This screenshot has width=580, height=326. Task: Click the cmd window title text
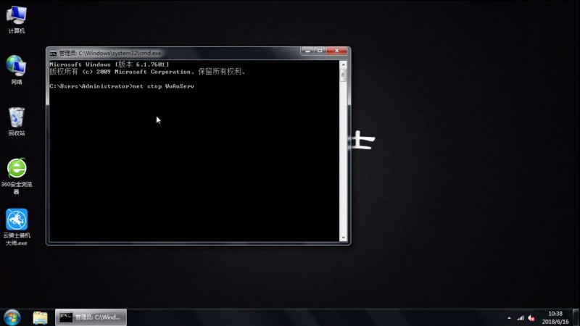[110, 53]
